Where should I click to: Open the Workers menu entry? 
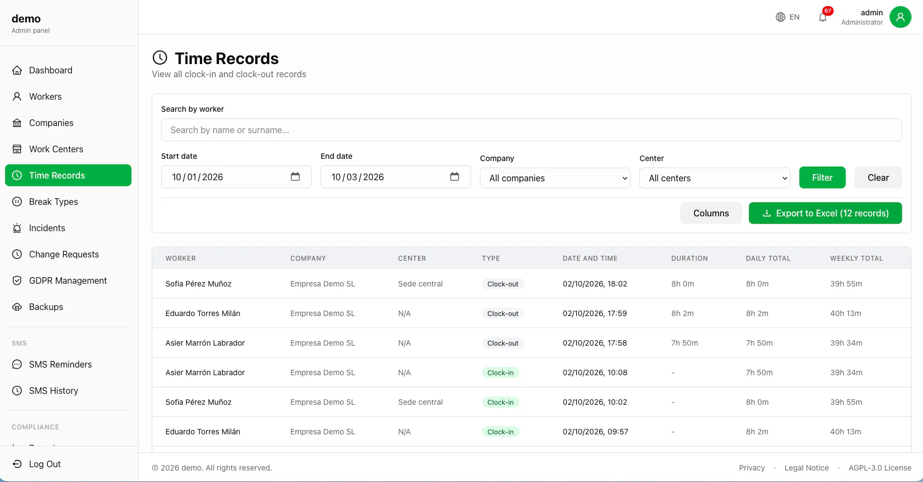pyautogui.click(x=68, y=96)
